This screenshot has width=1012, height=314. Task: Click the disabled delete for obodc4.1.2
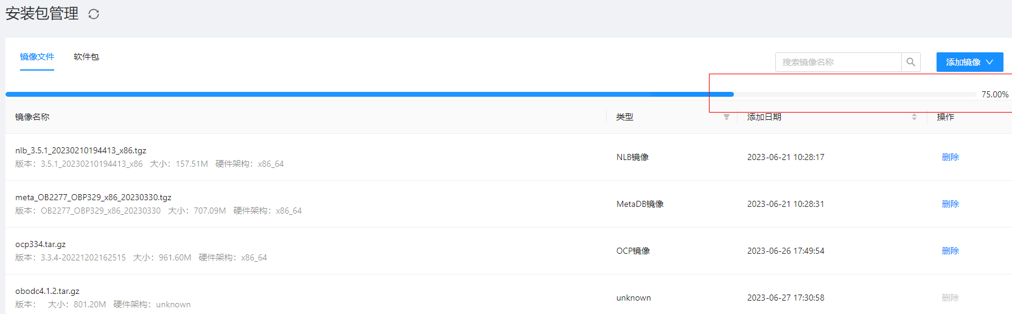click(950, 298)
